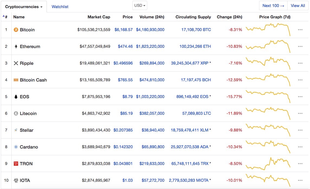Screen dimensions: 310x189
Task: Click TRON change -8.50%
Action: pos(236,164)
